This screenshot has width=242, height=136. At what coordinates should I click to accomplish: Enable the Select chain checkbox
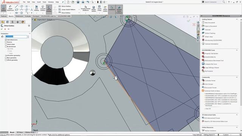(x=6, y=44)
